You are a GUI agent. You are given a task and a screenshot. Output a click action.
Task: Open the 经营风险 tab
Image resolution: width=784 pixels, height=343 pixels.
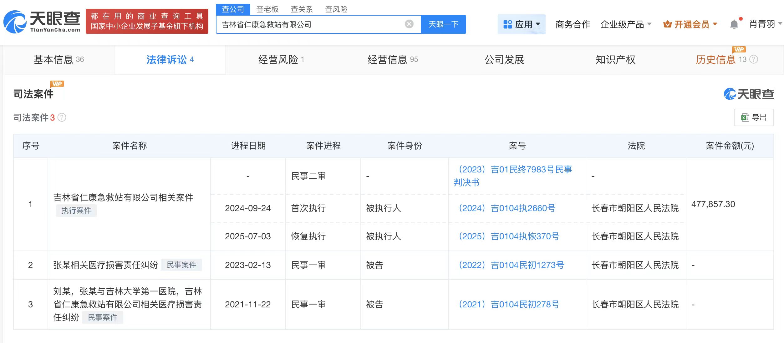point(281,60)
